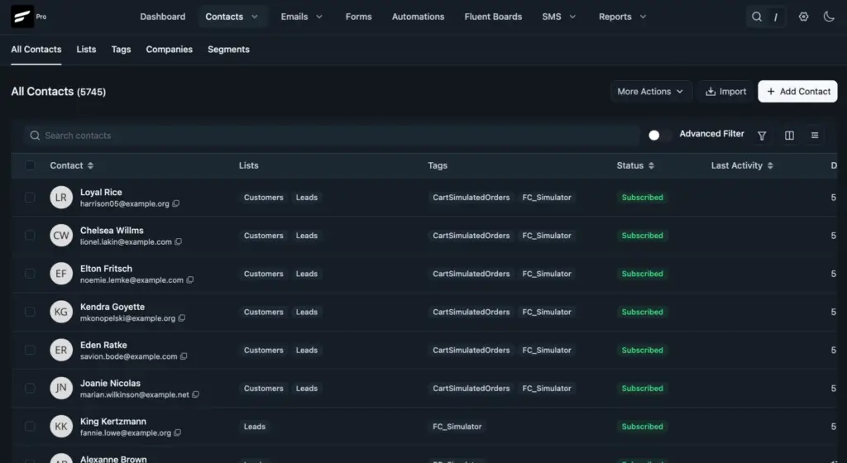847x463 pixels.
Task: Open the Fluent Boards menu item
Action: (493, 17)
